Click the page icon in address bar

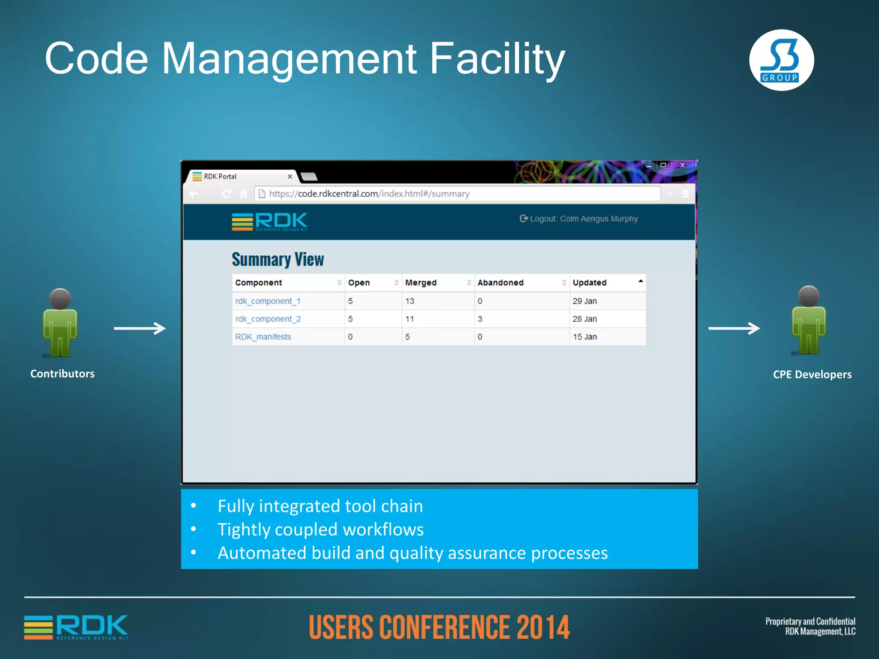[x=262, y=194]
